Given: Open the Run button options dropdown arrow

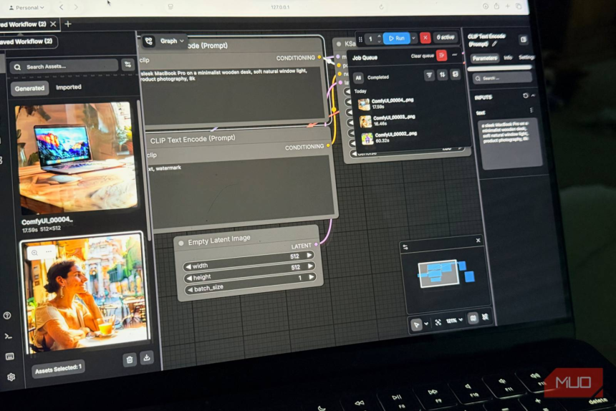Looking at the screenshot, I should pyautogui.click(x=413, y=38).
